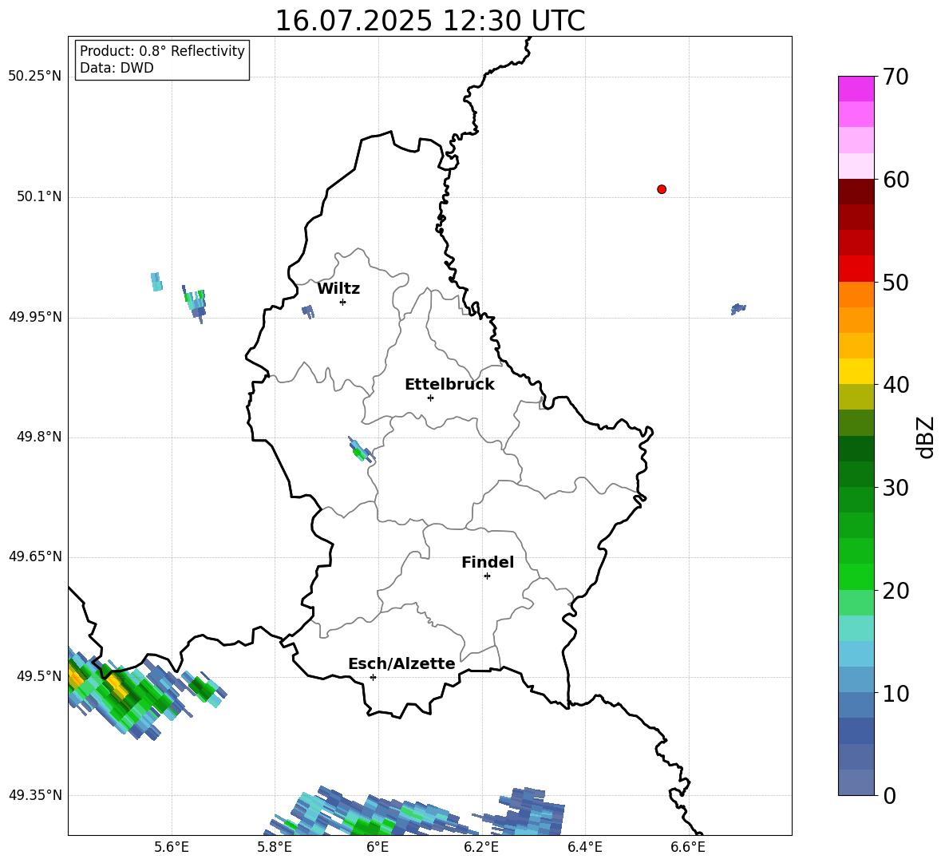Viewport: 945px width, 863px height.
Task: Click the 49.95°N latitude label
Action: 35,317
